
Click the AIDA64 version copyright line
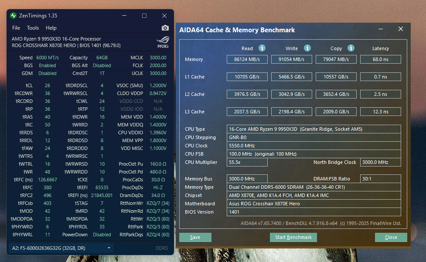[320, 223]
